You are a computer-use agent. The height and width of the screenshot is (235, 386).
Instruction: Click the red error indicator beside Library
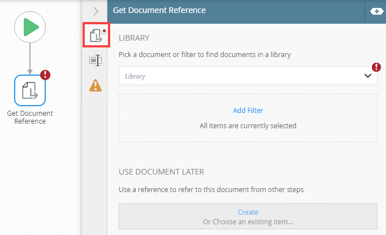(x=376, y=68)
